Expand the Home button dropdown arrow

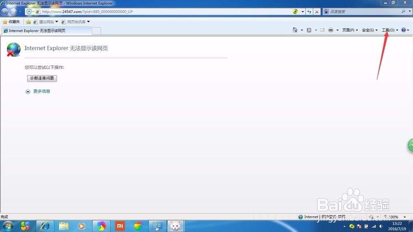[x=302, y=30]
